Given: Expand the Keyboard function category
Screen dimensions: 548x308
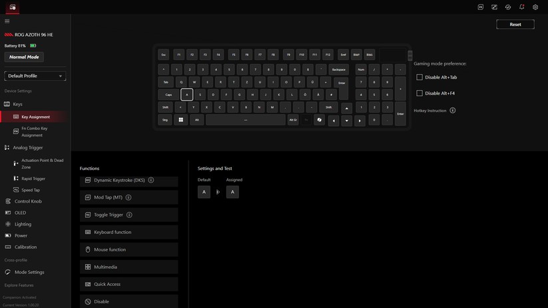Looking at the screenshot, I should 129,232.
